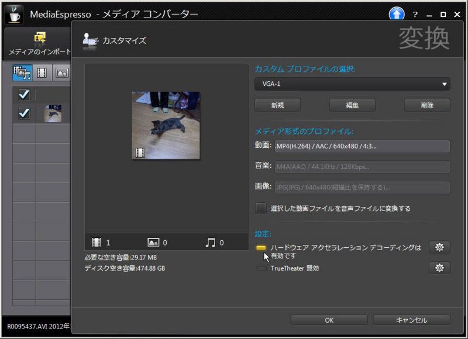Image resolution: width=468 pixels, height=339 pixels.
Task: Click the 変換 title text
Action: 424,38
